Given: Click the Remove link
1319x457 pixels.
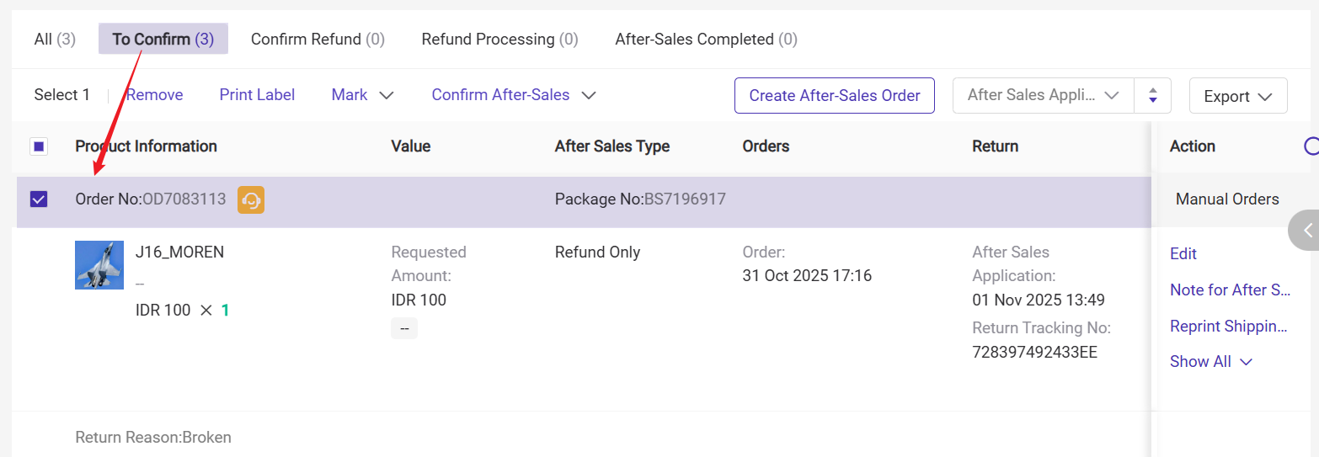Looking at the screenshot, I should tap(154, 95).
